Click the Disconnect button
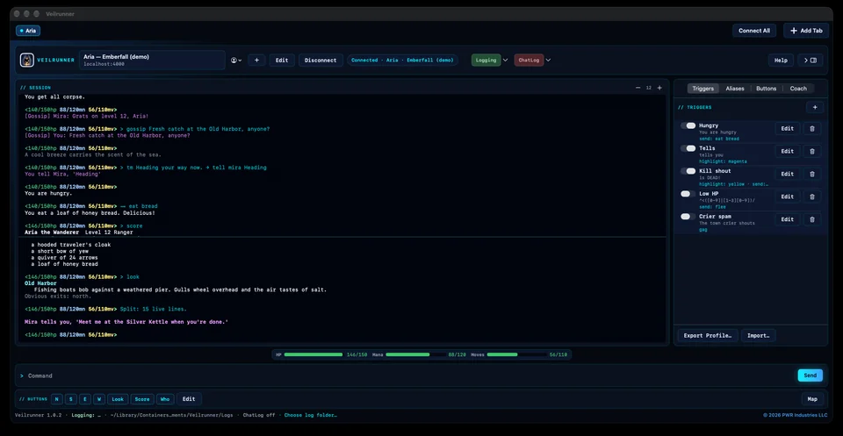843x436 pixels. tap(321, 61)
